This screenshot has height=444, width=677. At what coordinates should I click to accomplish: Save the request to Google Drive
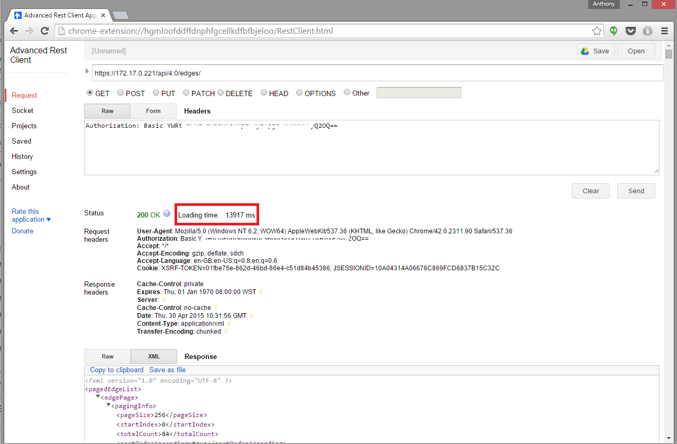[x=596, y=51]
